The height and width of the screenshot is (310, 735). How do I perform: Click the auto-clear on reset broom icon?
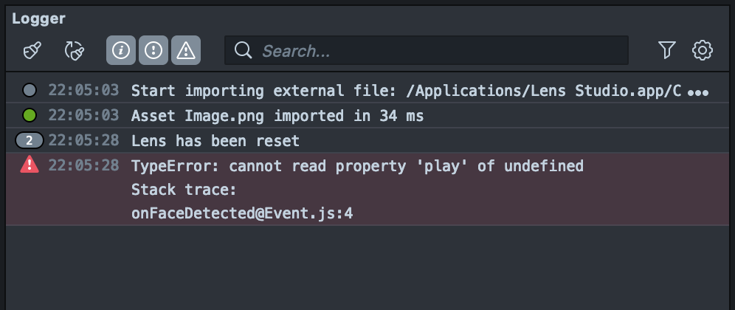pos(75,50)
